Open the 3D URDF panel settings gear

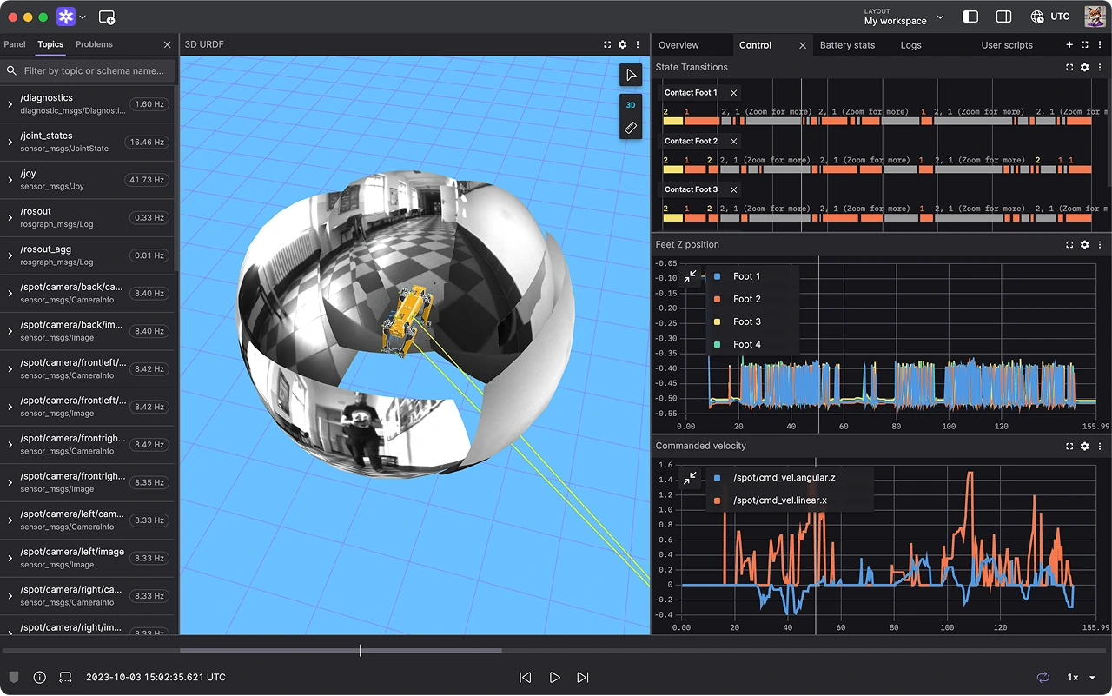coord(622,43)
